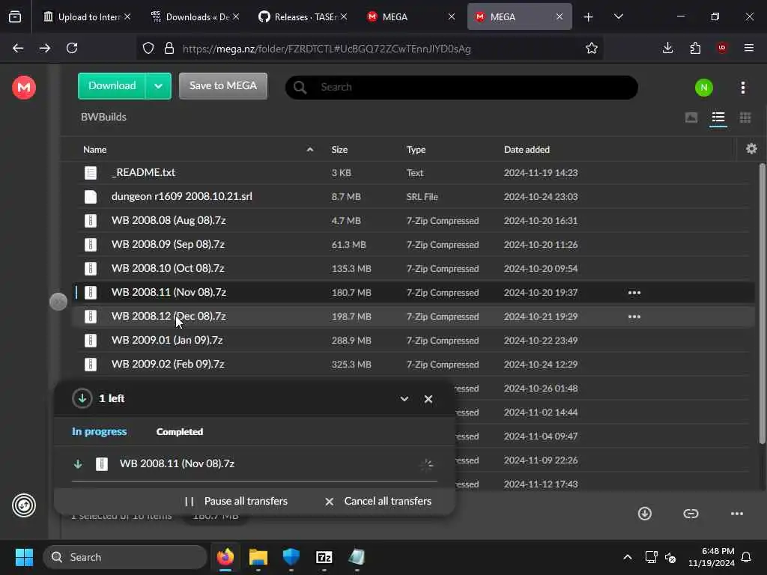Screen dimensions: 767x575
Task: Open the bottom bar more options
Action: [x=737, y=514]
